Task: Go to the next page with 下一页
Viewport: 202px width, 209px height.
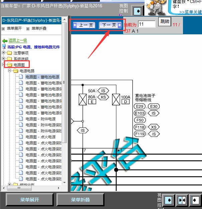Action: 110,25
